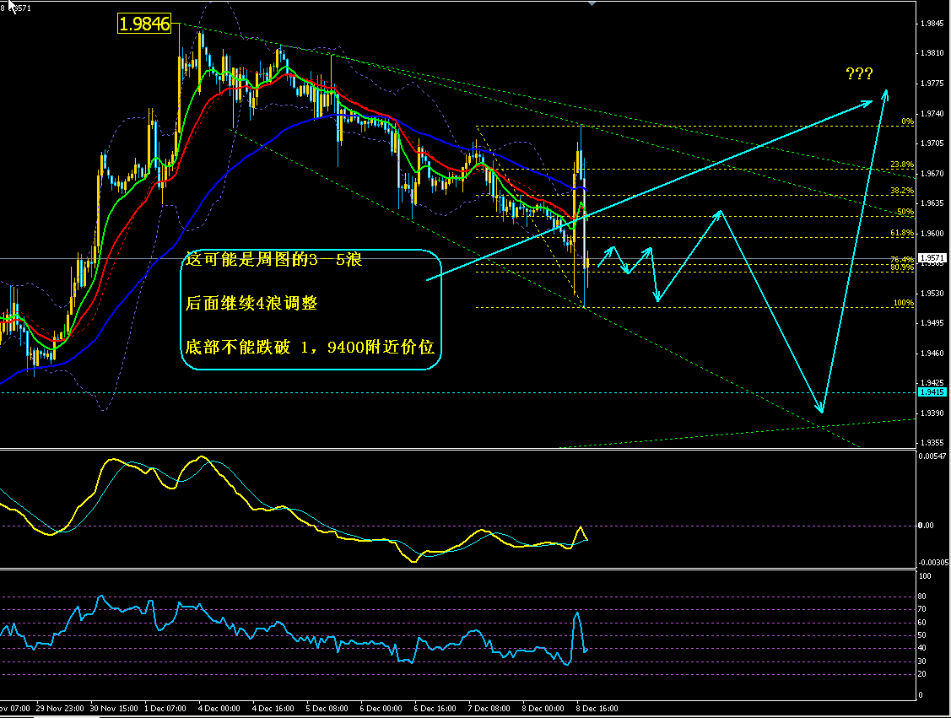Click 1.9530 on the price axis

point(932,293)
